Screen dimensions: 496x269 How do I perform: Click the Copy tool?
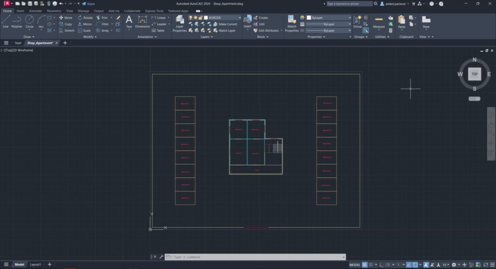65,24
